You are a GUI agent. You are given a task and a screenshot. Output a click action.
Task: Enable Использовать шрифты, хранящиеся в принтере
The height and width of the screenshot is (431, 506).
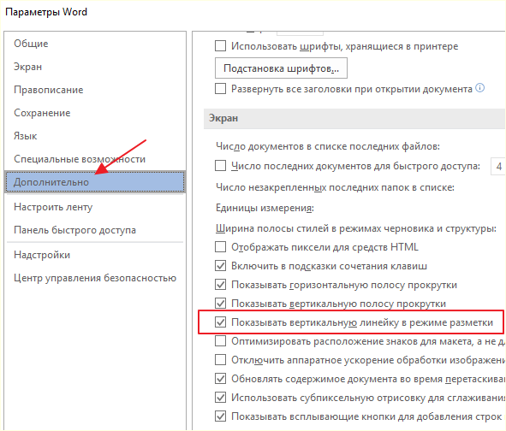(x=220, y=46)
